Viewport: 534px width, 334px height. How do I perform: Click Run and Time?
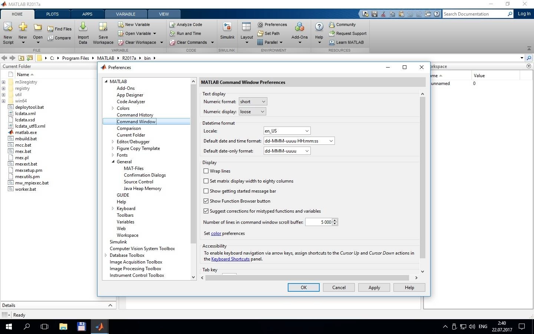point(185,33)
